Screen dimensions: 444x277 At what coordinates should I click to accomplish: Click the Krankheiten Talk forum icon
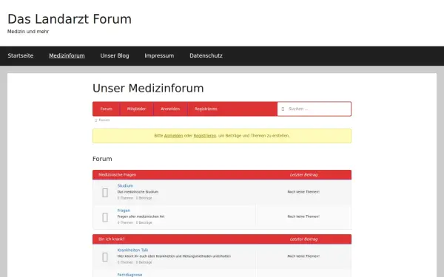[105, 257]
